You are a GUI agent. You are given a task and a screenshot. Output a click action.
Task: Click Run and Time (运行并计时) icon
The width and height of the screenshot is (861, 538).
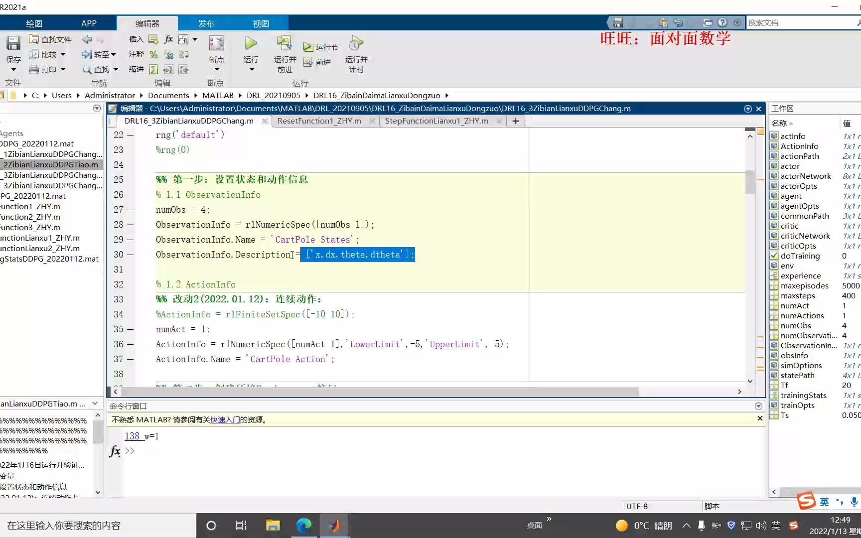pos(356,43)
